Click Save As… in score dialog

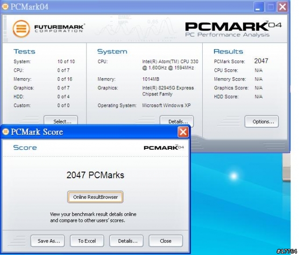pos(48,241)
